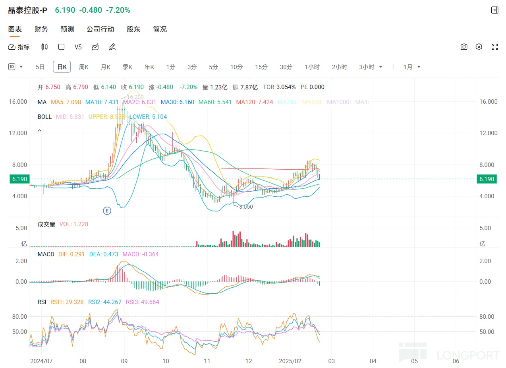Expand the 3小时 interval dropdown
This screenshot has height=368, width=506.
(x=371, y=67)
